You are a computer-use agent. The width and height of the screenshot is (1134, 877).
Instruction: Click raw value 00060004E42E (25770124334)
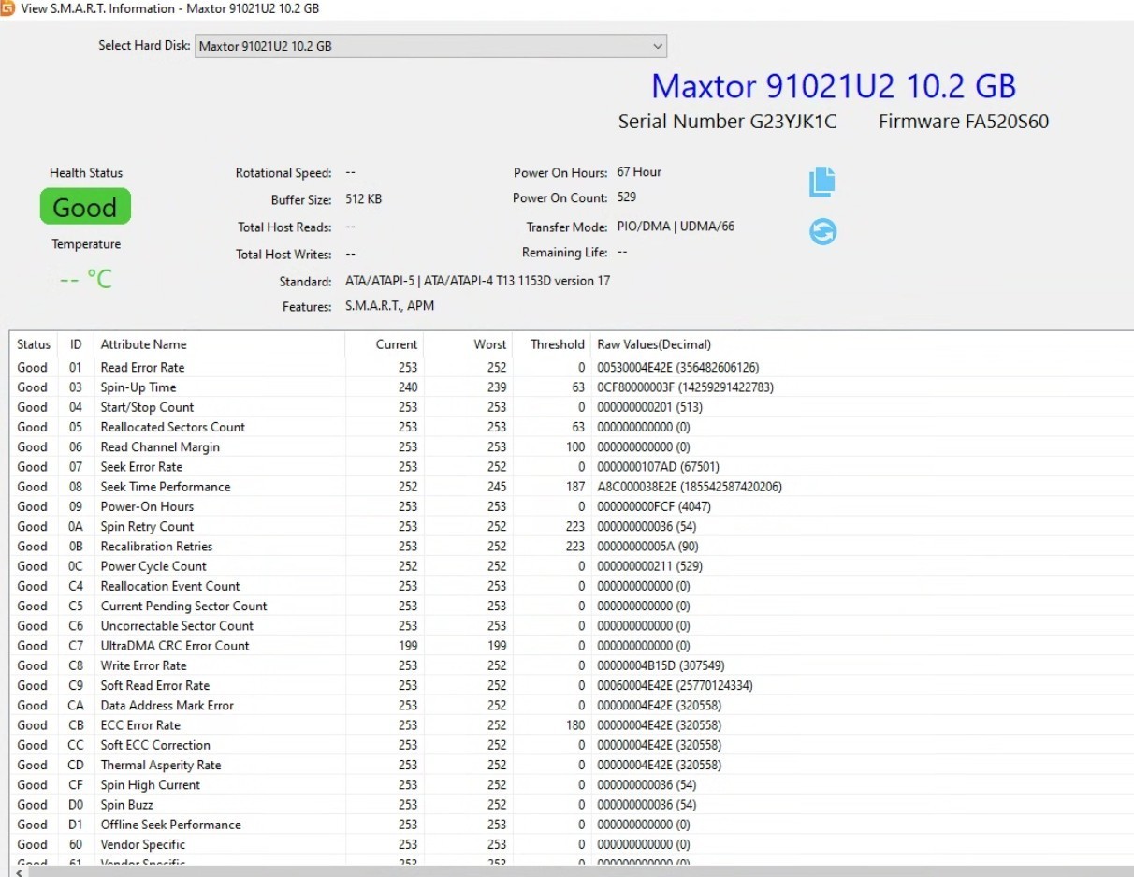tap(675, 685)
